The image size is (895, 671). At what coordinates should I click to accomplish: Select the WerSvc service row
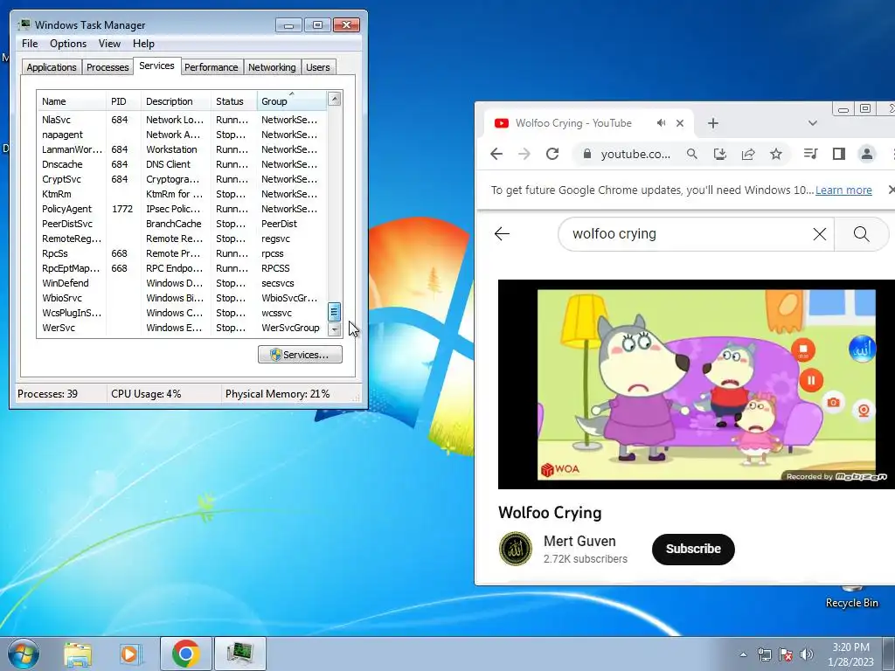(x=182, y=328)
